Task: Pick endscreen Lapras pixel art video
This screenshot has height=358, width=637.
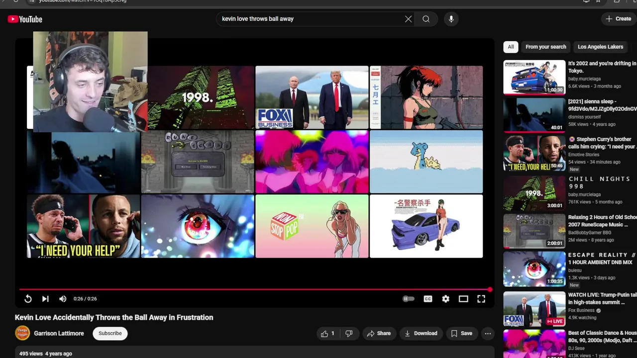Action: [426, 162]
